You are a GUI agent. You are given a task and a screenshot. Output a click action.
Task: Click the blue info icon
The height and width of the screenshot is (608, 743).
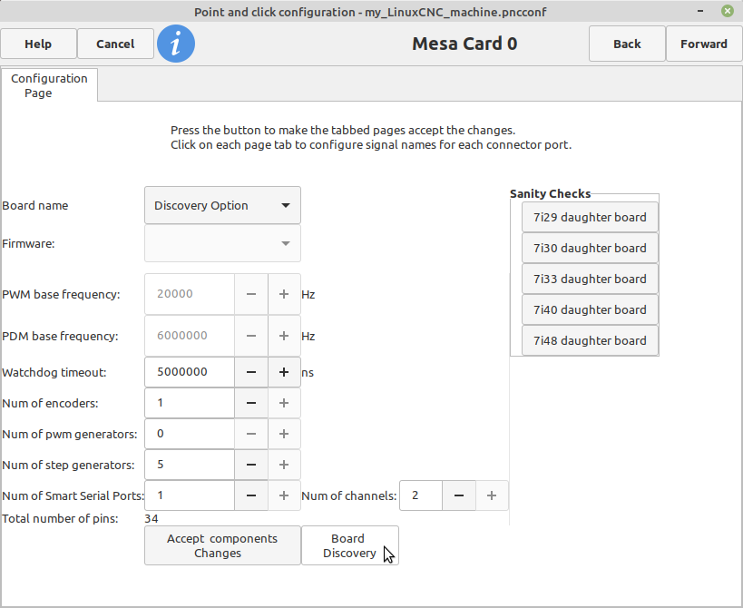[x=176, y=44]
